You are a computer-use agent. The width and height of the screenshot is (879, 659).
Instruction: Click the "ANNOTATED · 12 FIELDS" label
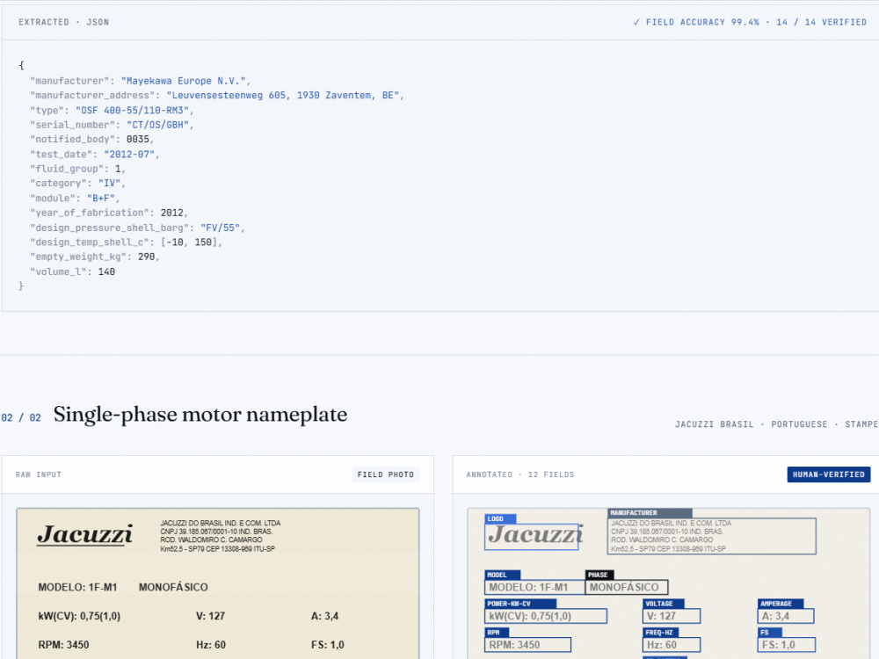pyautogui.click(x=520, y=474)
